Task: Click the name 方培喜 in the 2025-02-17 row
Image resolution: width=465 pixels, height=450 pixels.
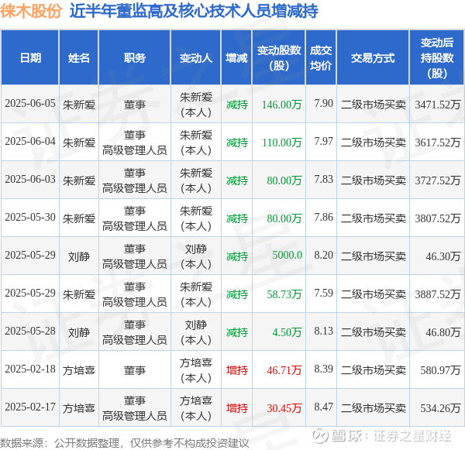Action: coord(79,408)
